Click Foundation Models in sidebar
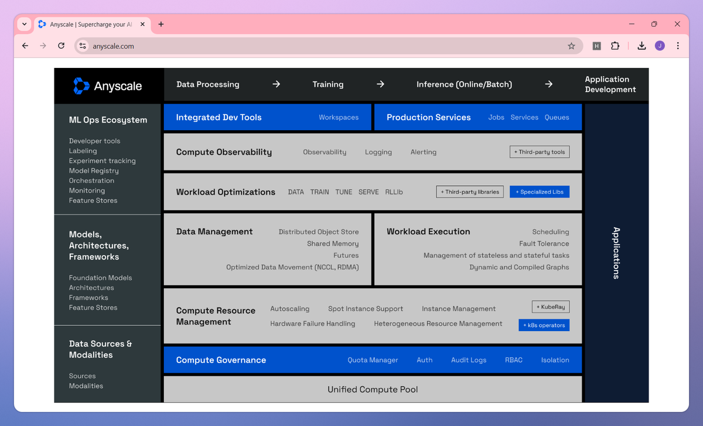The height and width of the screenshot is (426, 703). coord(100,278)
